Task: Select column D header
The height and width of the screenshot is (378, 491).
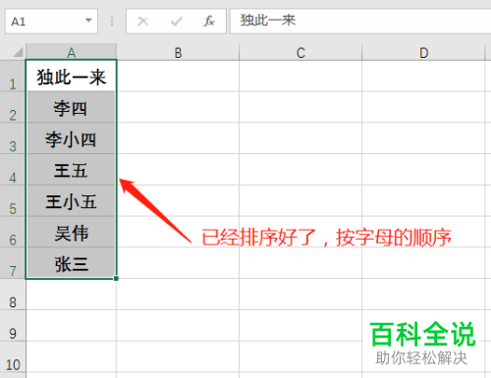Action: [423, 52]
